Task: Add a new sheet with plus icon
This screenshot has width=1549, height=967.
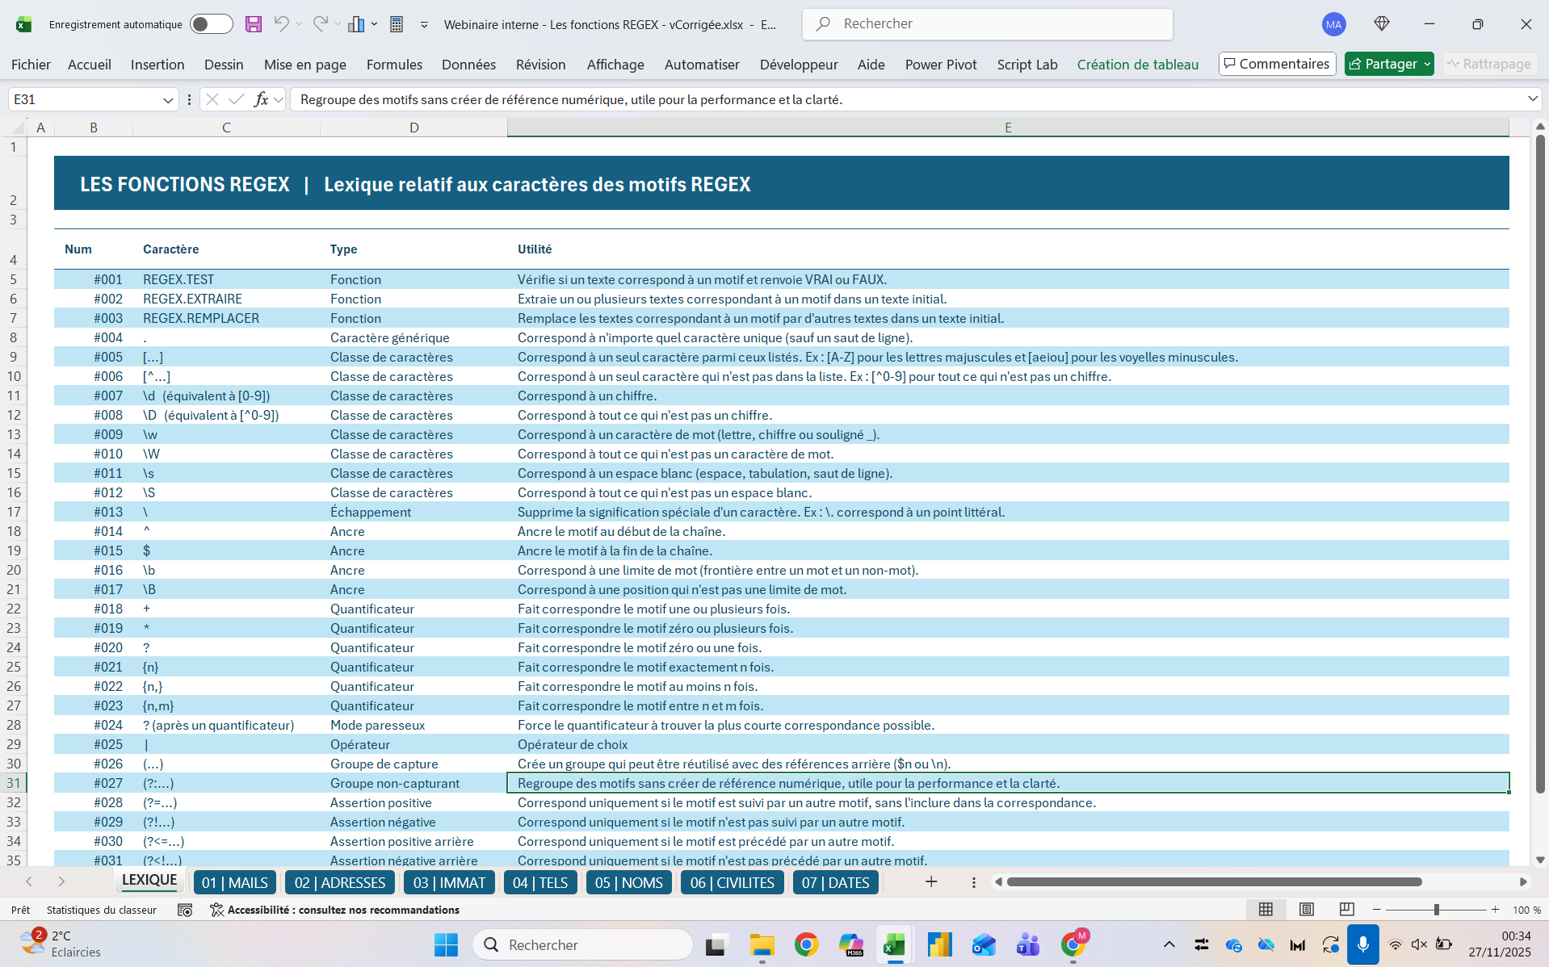Action: pyautogui.click(x=931, y=881)
